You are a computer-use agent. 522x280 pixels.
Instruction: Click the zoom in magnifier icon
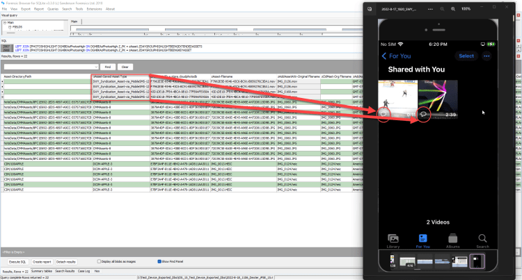(453, 8)
